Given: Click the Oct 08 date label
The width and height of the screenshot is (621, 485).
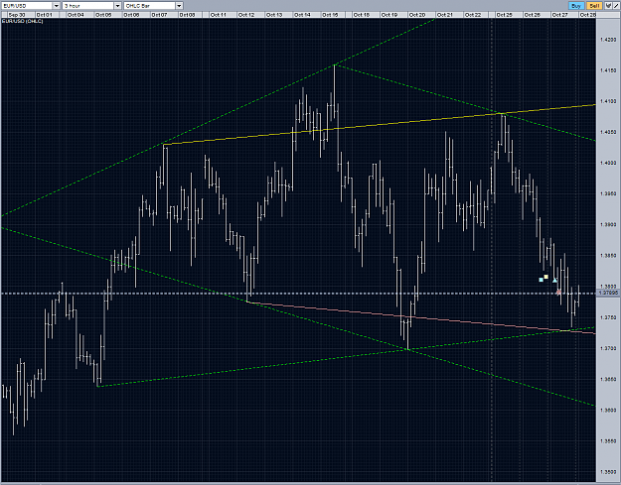Looking at the screenshot, I should click(x=187, y=15).
